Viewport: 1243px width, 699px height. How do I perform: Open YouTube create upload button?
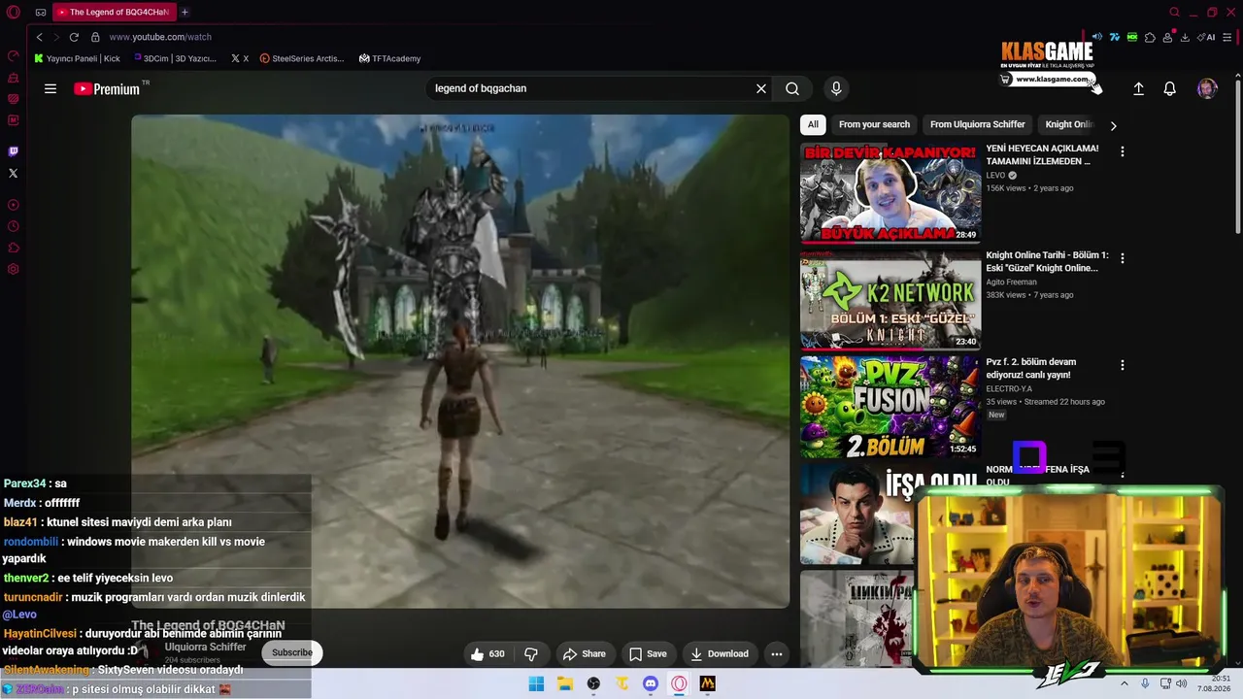[1139, 88]
